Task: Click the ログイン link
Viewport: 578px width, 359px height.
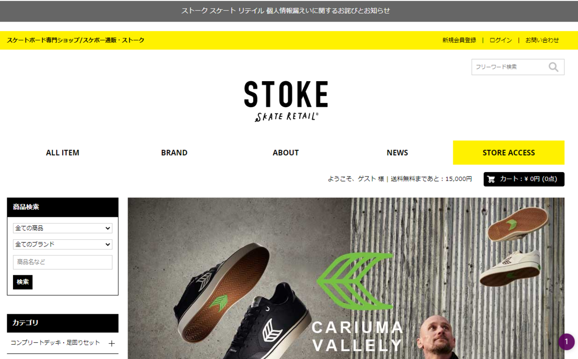Action: pos(500,40)
